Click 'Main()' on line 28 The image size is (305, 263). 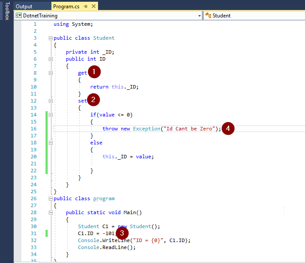point(132,212)
